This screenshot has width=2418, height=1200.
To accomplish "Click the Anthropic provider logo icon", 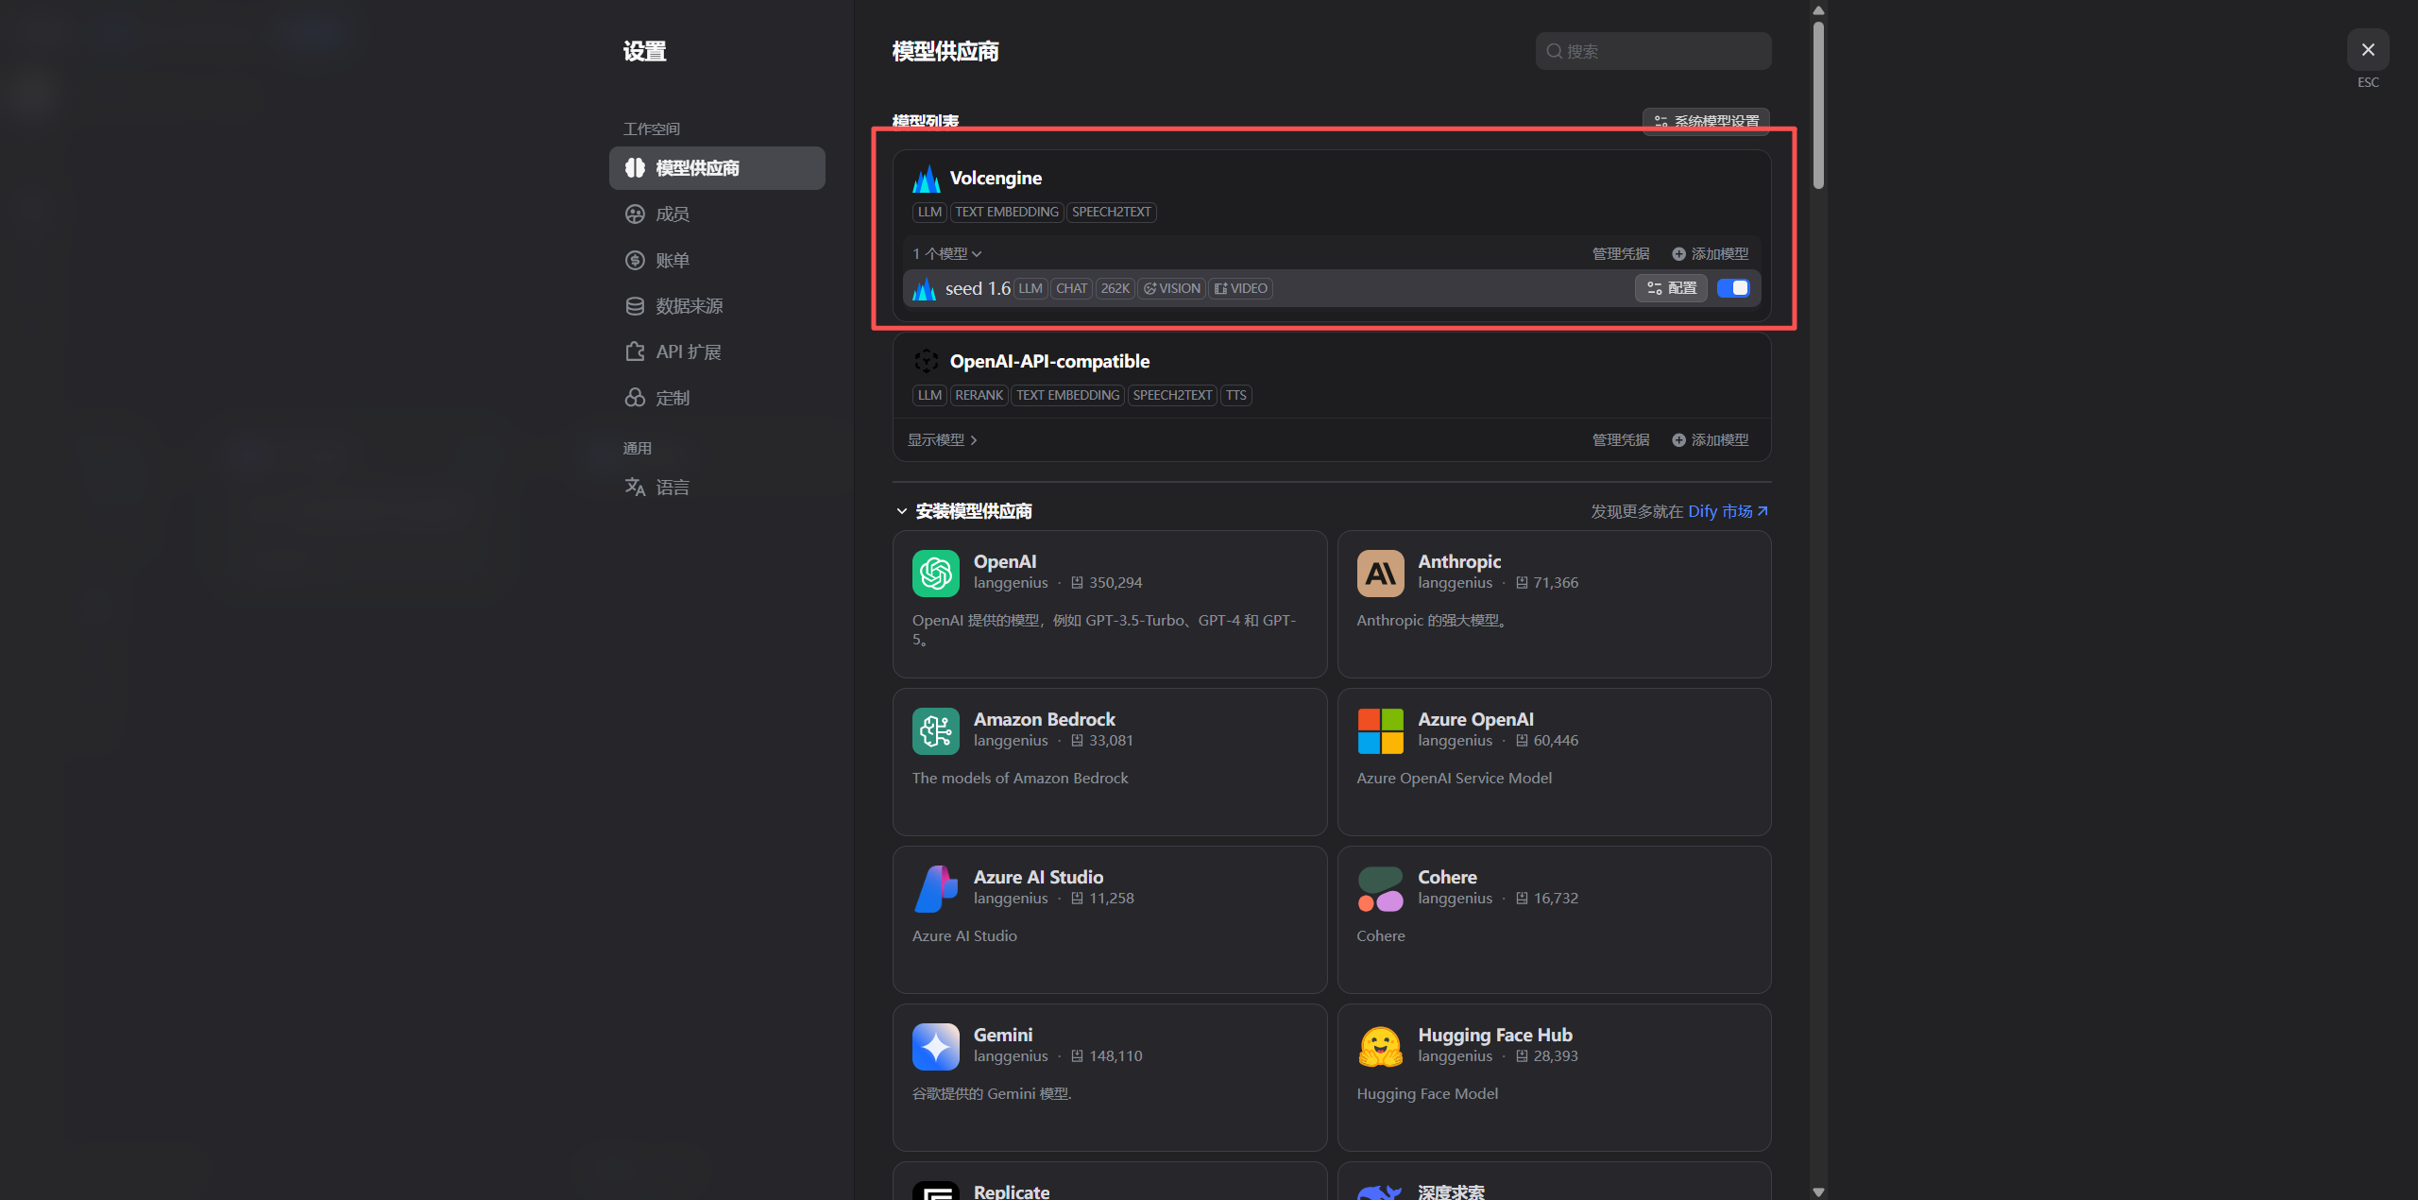I will (1380, 573).
